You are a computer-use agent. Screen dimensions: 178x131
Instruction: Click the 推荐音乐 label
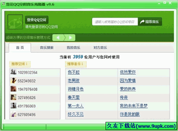(76, 64)
